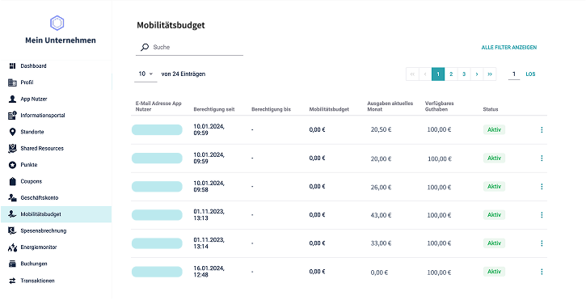Click the Punkte star icon
The width and height of the screenshot is (586, 300).
point(12,165)
